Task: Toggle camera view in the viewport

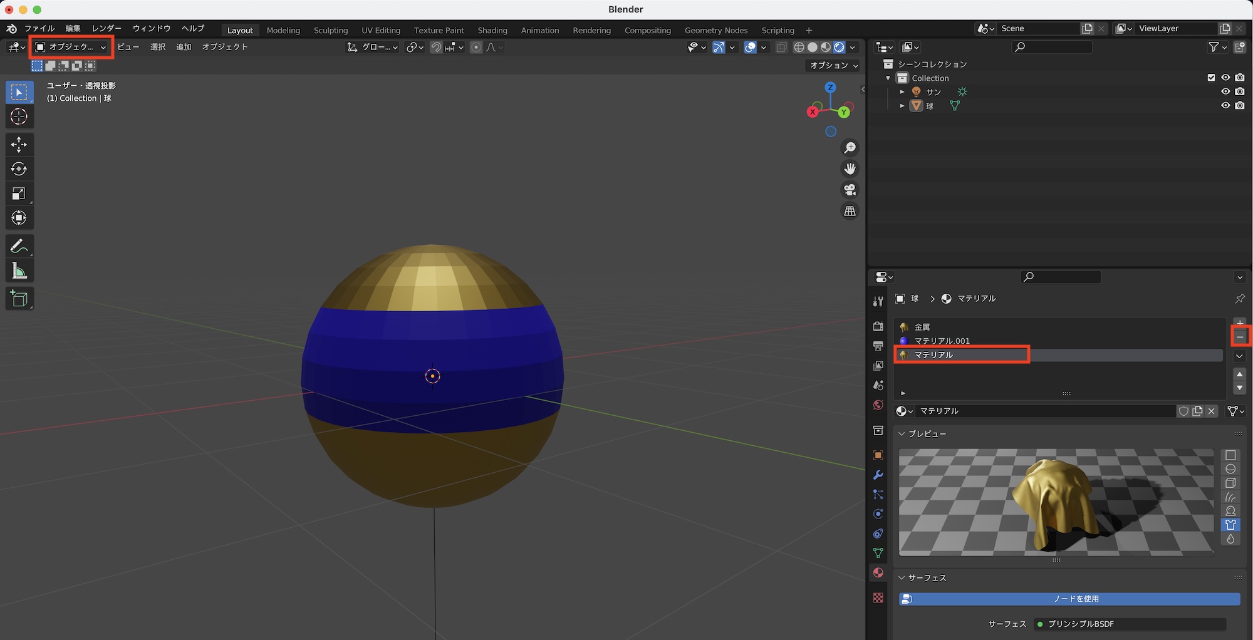Action: pos(850,190)
